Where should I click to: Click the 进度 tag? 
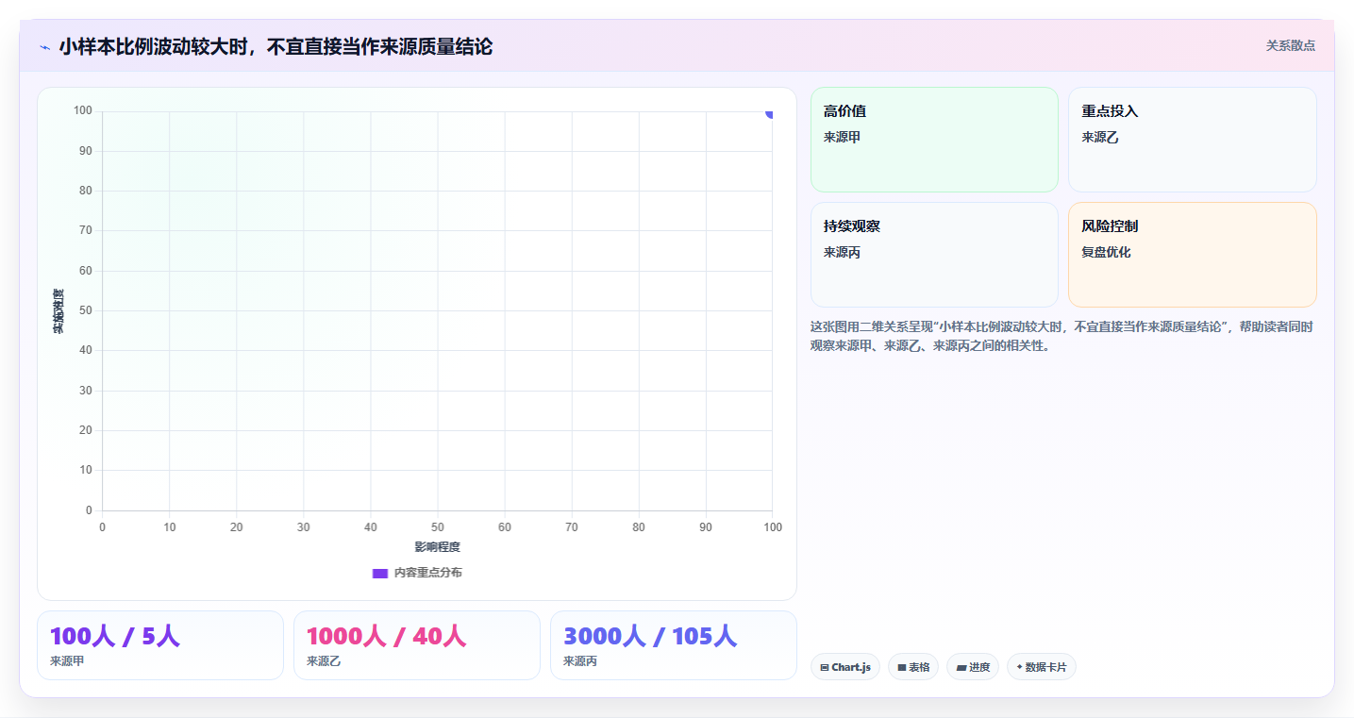coord(973,667)
